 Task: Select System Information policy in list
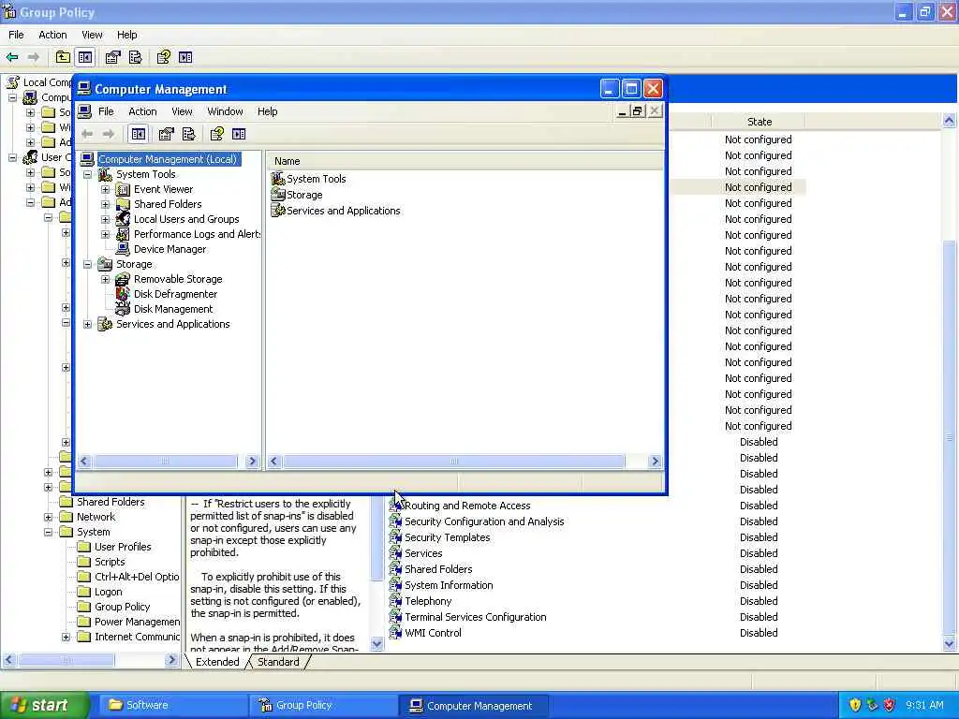pos(449,585)
